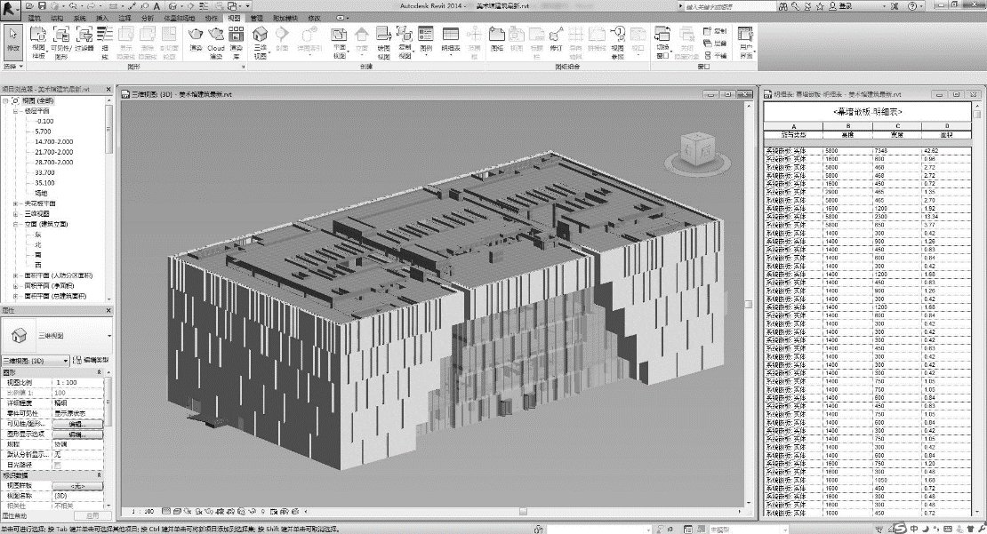Switch to the 结构 ribbon tab
Image resolution: width=987 pixels, height=534 pixels.
point(57,19)
